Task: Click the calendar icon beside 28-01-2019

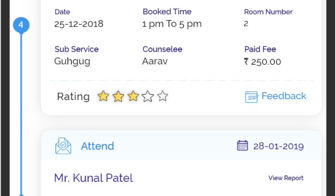Action: pyautogui.click(x=242, y=145)
